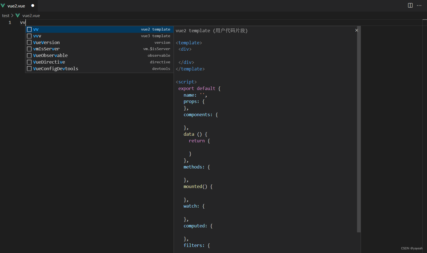Viewport: 427px width, 253px height.
Task: Pick the VueDirective suggestion
Action: tap(99, 62)
